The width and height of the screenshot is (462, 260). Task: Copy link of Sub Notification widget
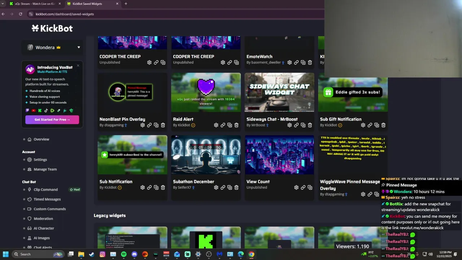[x=149, y=187]
